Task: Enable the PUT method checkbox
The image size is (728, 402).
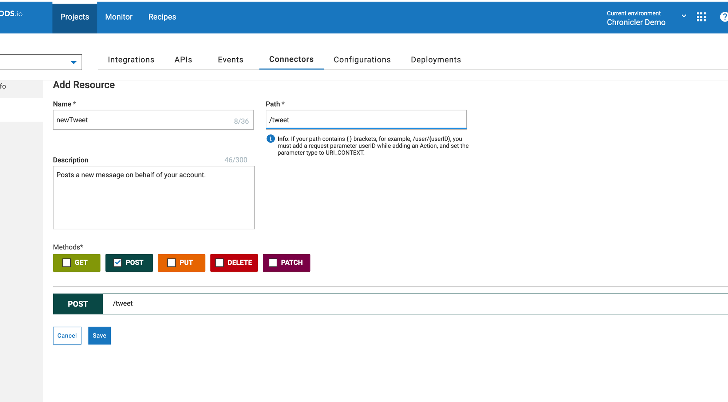Action: point(171,263)
